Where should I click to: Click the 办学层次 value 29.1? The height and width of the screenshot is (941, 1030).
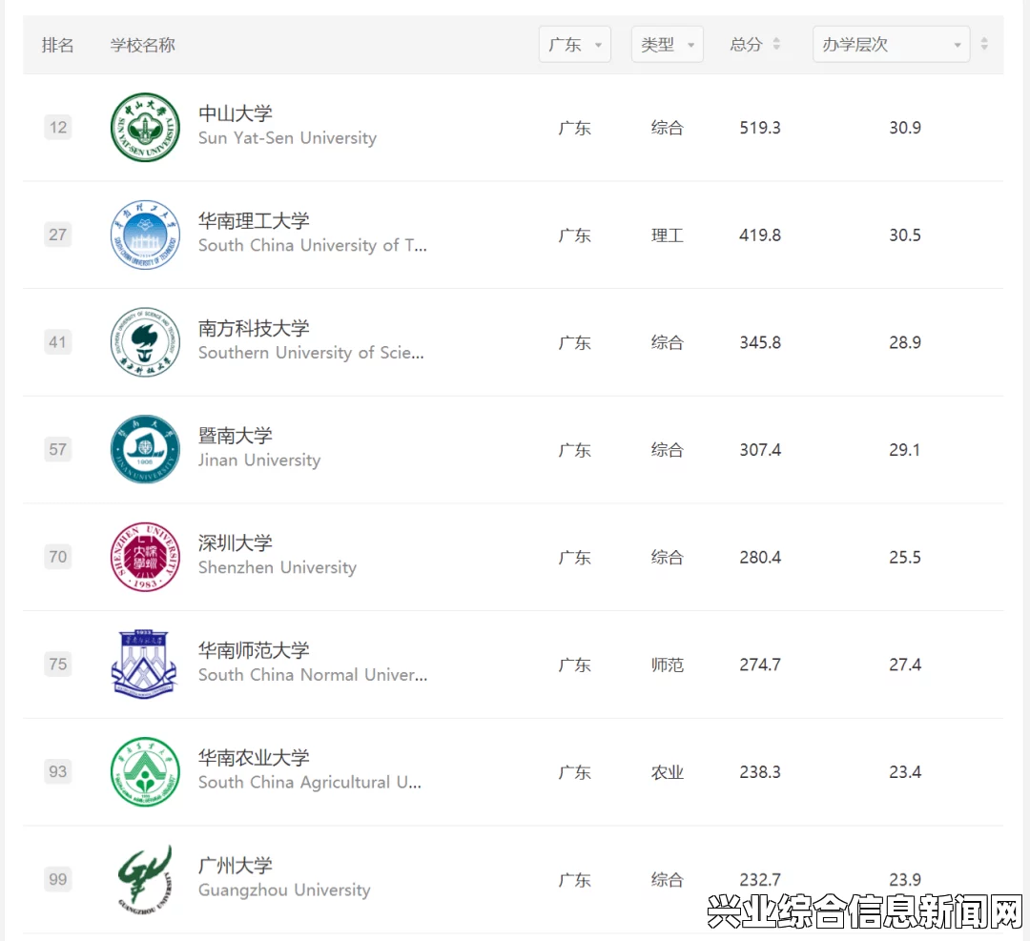(x=905, y=450)
